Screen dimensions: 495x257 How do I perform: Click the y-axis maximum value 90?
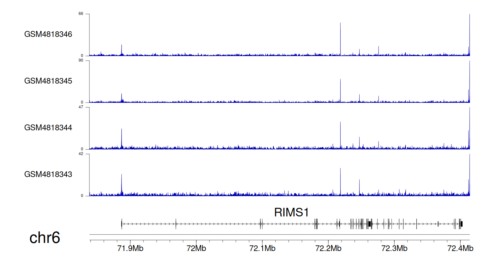pos(81,61)
